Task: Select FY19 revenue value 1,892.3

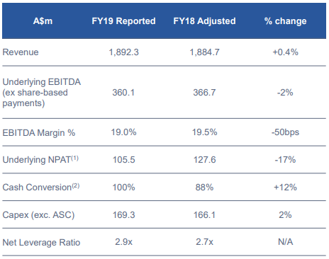Action: (x=123, y=52)
